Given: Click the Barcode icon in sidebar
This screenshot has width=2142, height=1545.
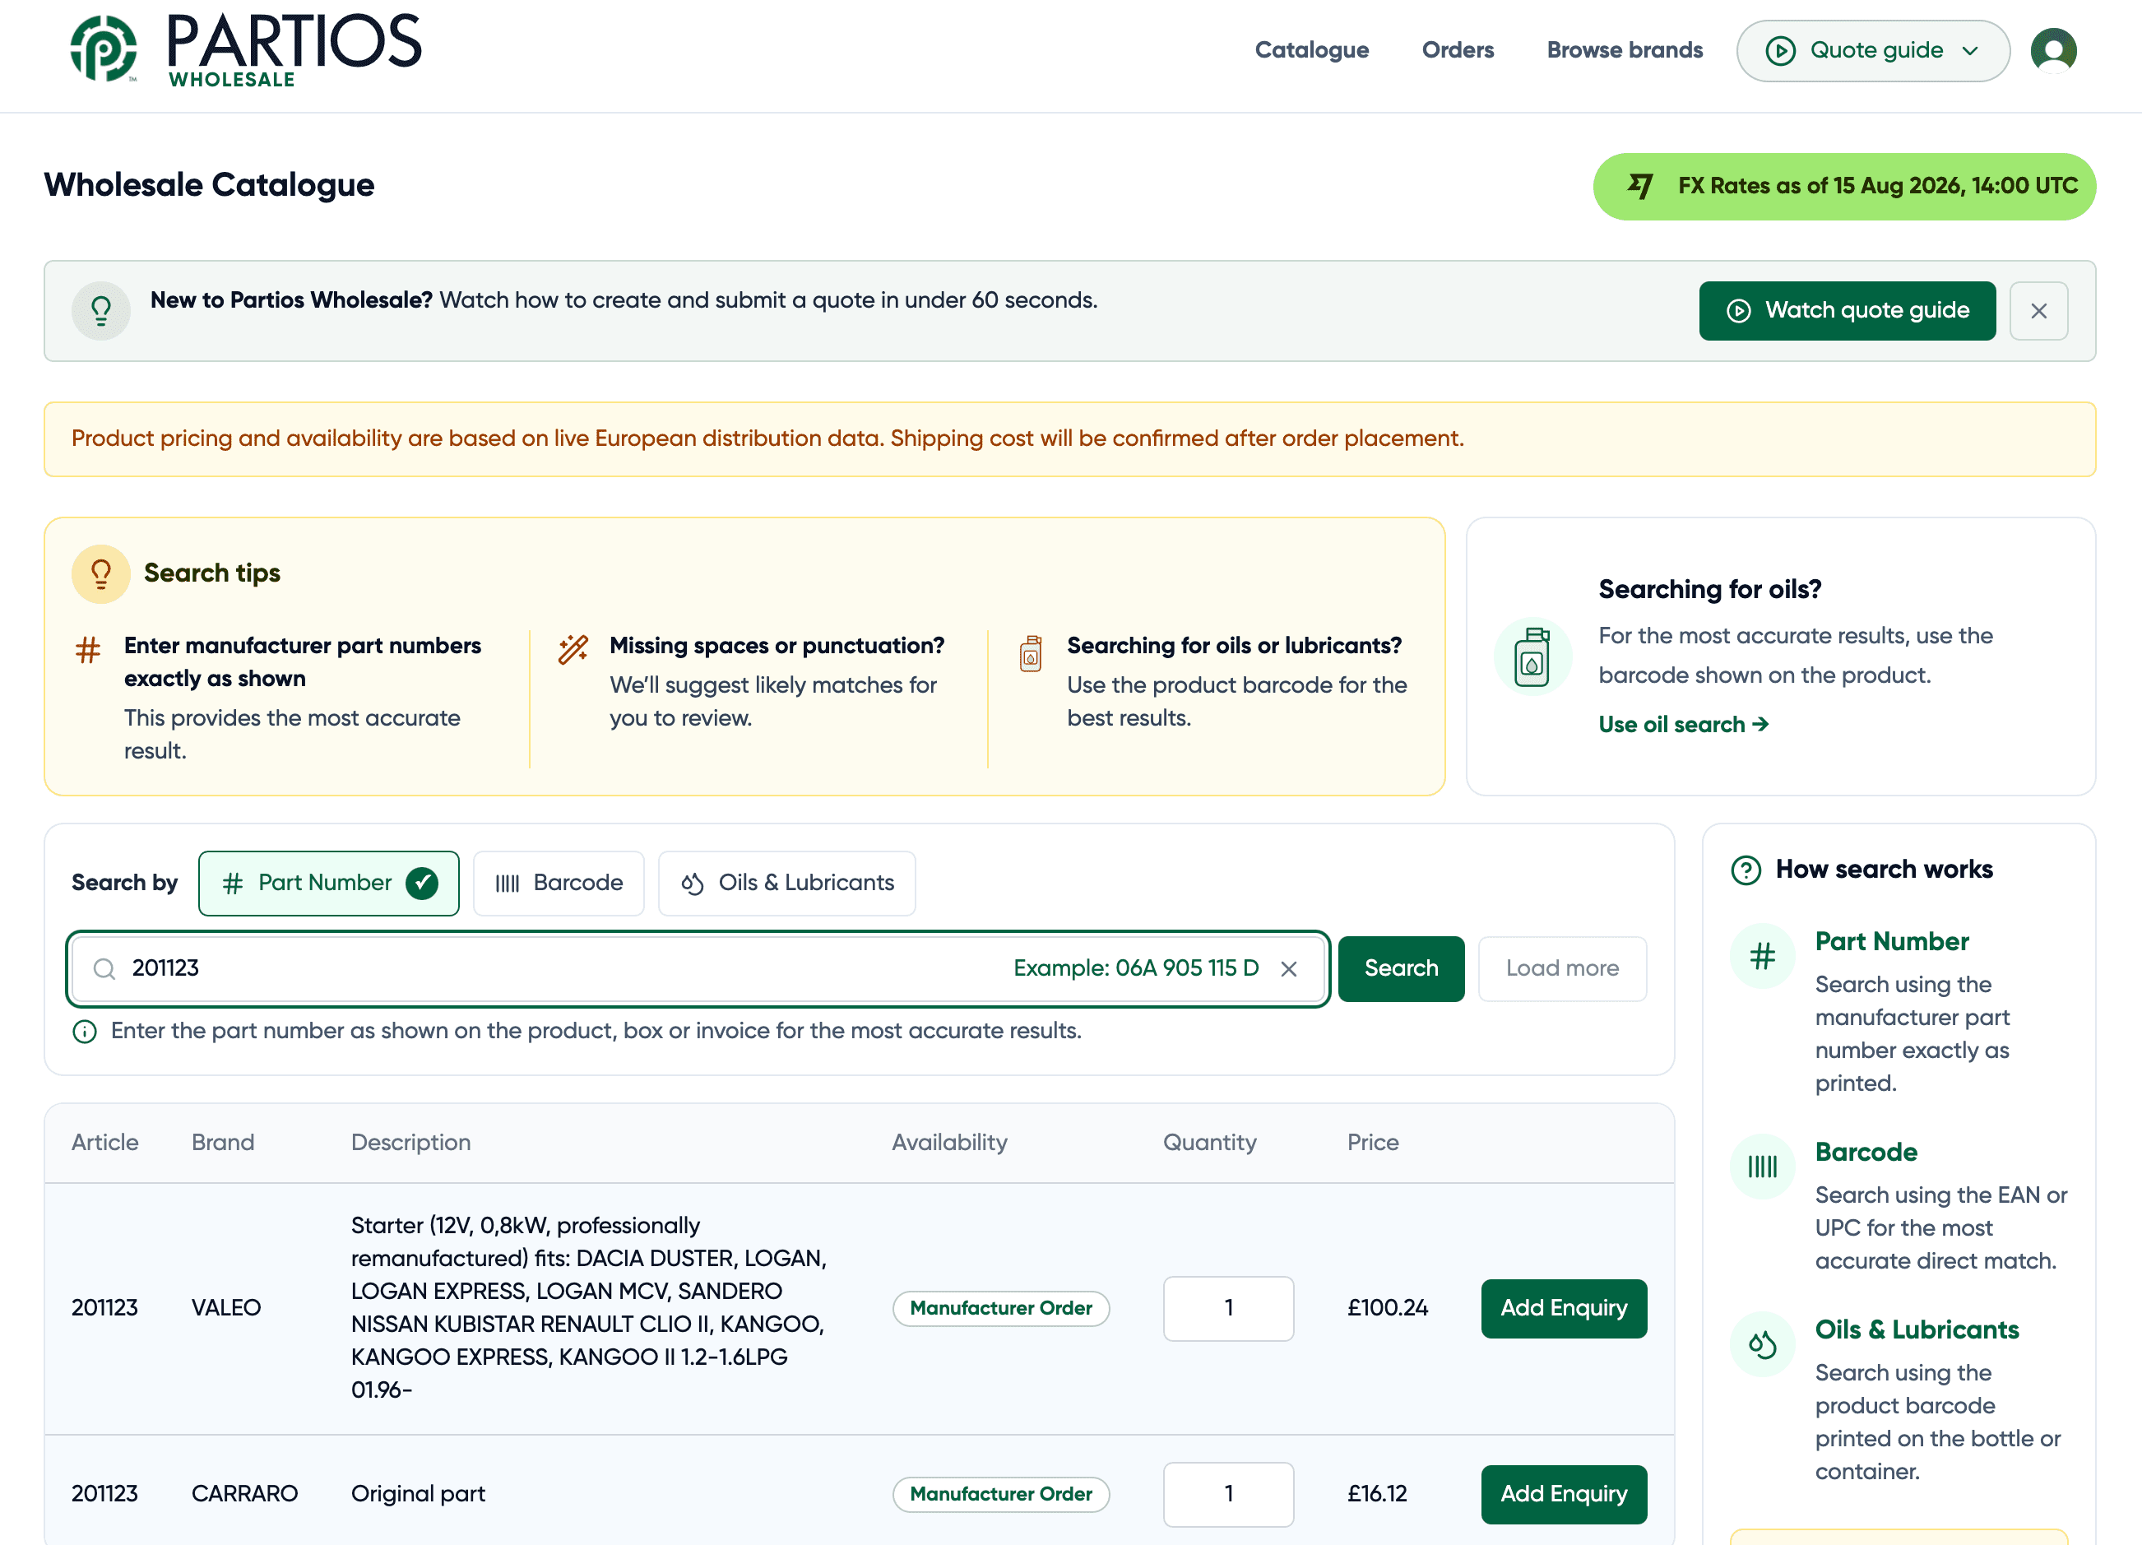Looking at the screenshot, I should pos(1761,1167).
